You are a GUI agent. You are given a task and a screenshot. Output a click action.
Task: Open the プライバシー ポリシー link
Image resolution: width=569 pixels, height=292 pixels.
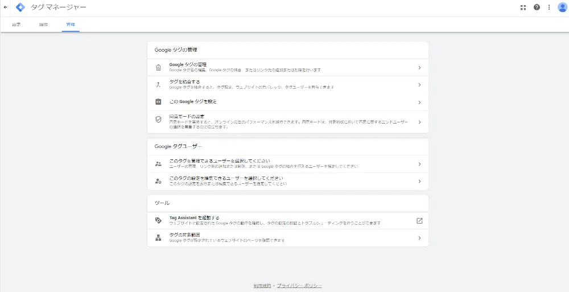tap(299, 286)
